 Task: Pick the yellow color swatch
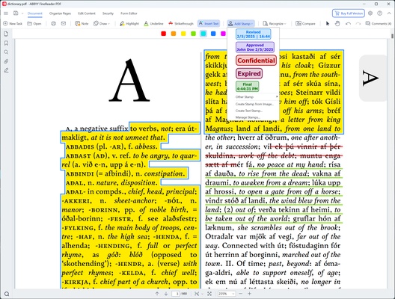(x=183, y=34)
